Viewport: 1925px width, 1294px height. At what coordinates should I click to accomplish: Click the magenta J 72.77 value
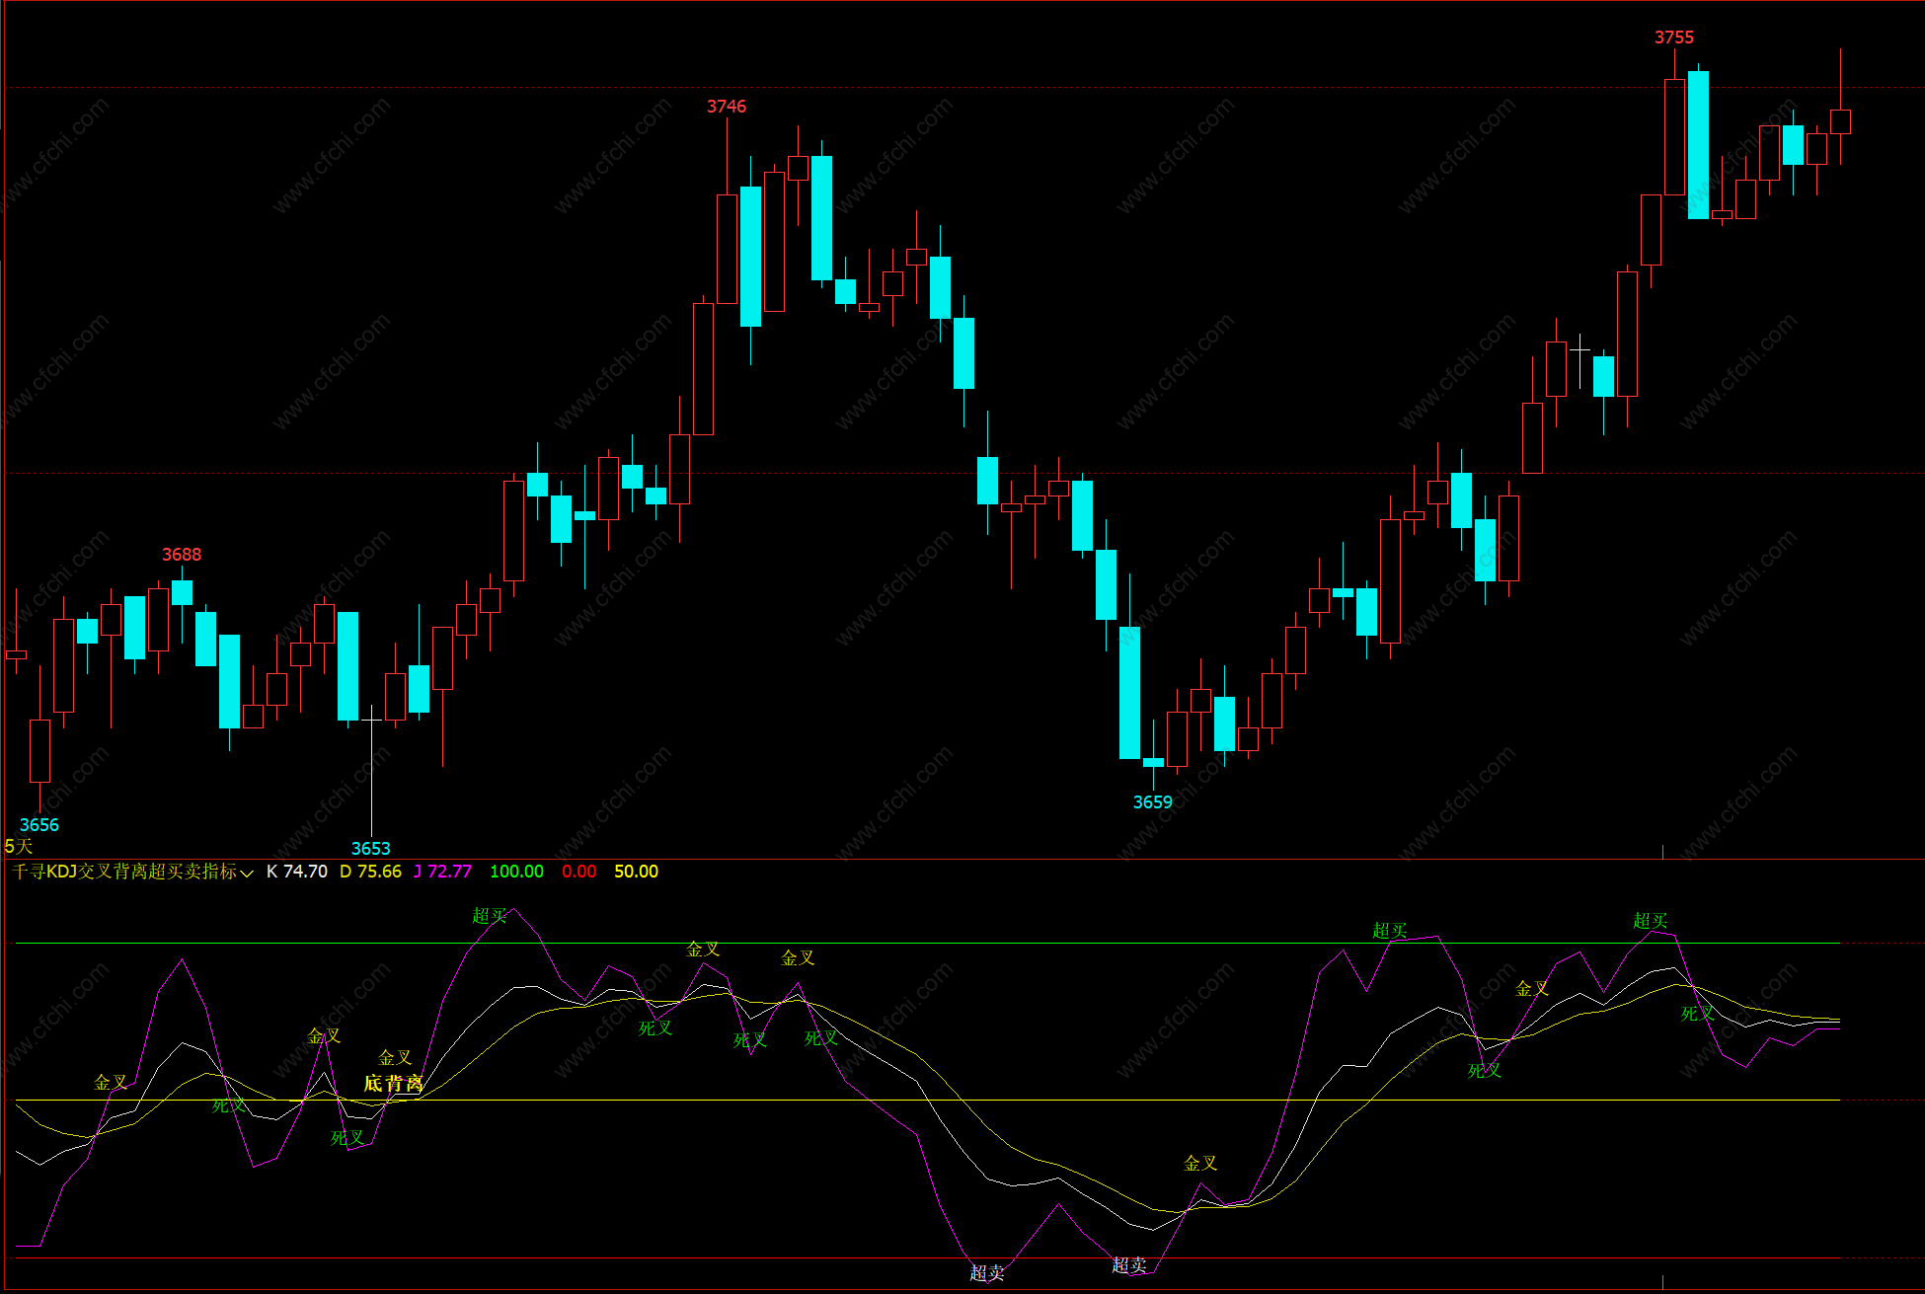[442, 872]
